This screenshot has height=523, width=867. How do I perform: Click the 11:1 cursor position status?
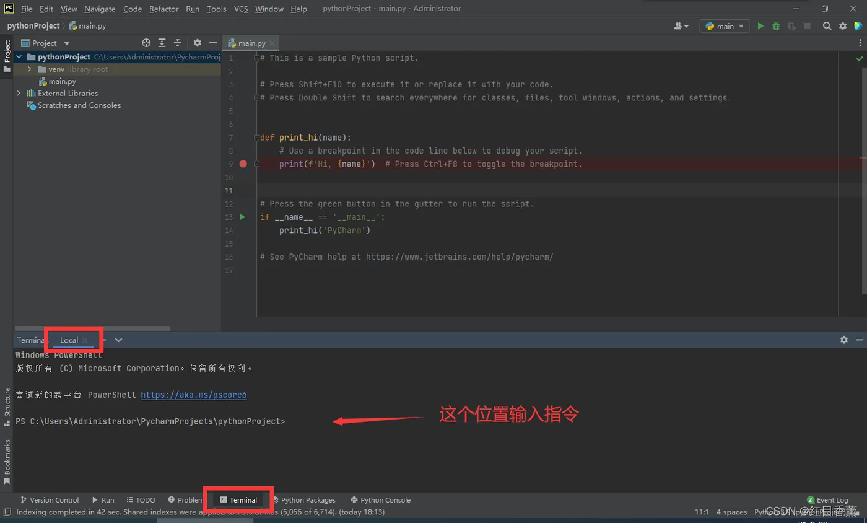pyautogui.click(x=702, y=512)
